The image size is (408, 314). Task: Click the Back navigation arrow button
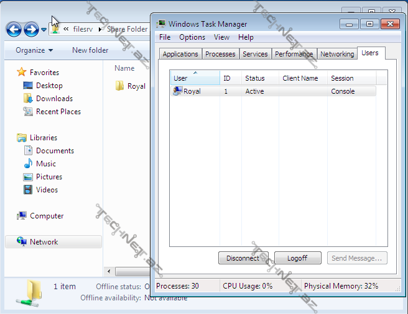(14, 29)
